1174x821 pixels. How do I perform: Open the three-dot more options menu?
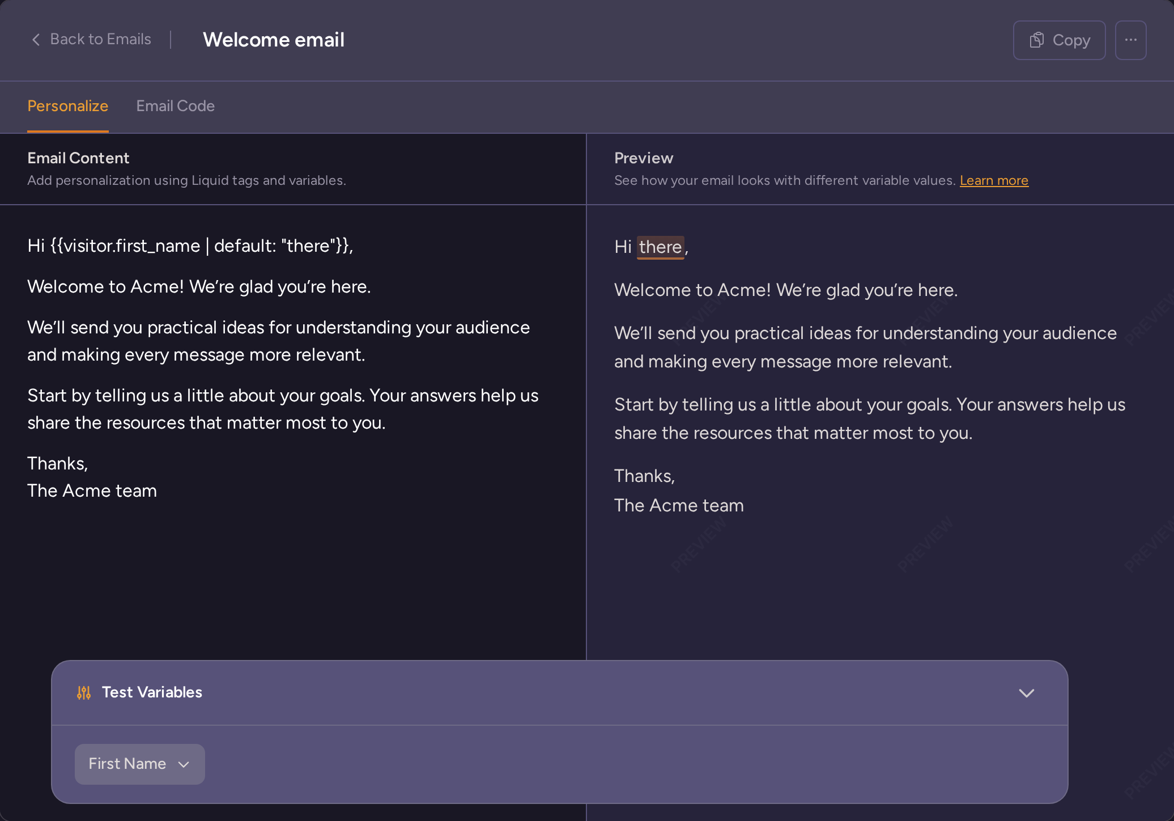1130,40
